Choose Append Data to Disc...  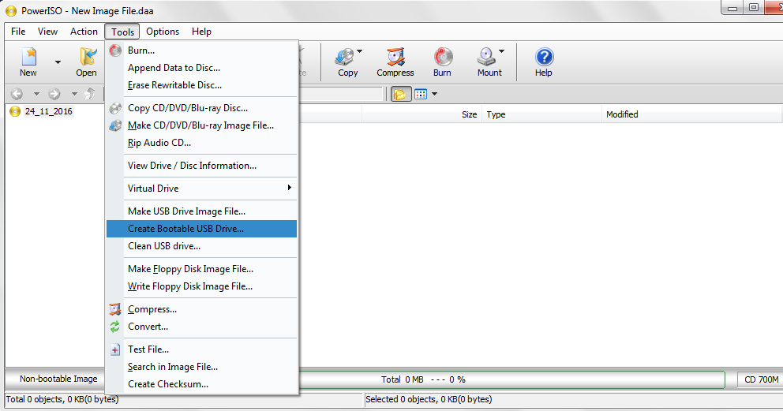point(202,68)
